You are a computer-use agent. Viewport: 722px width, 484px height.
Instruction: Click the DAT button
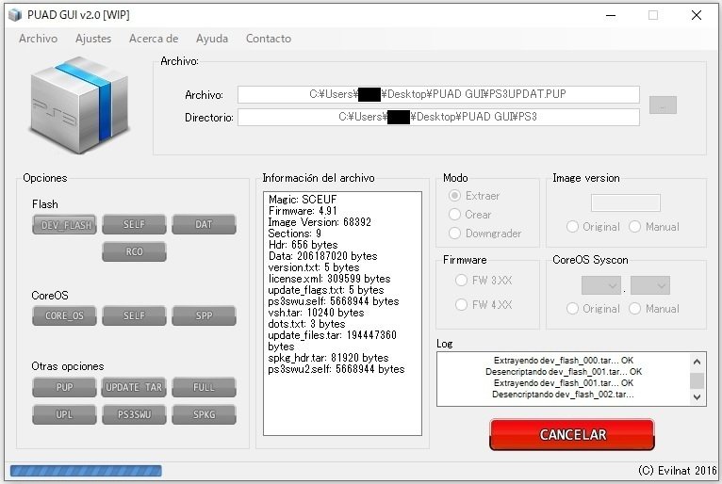click(204, 224)
